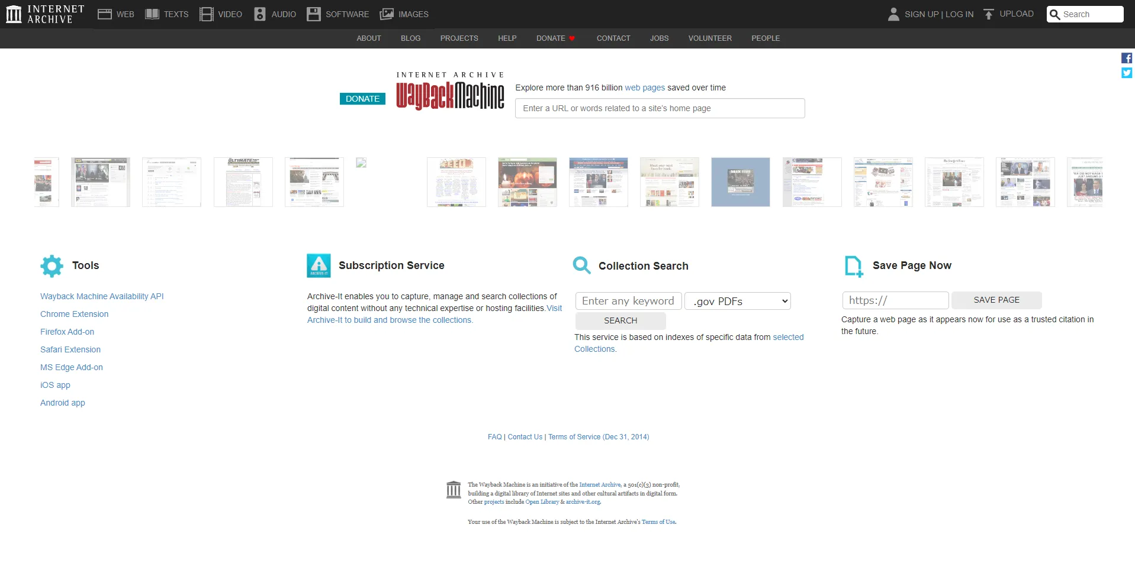Open the iOS app link
This screenshot has height=583, width=1135.
tap(55, 385)
